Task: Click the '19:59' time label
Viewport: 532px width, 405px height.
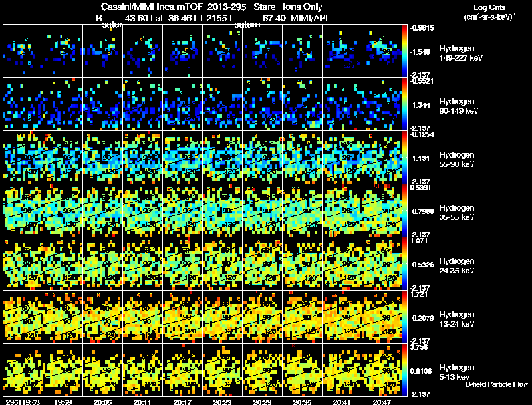Action: pos(63,402)
